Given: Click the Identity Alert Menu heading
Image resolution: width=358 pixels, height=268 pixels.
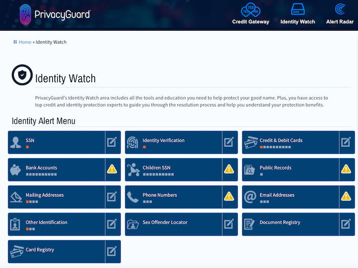Looking at the screenshot, I should click(x=43, y=121).
